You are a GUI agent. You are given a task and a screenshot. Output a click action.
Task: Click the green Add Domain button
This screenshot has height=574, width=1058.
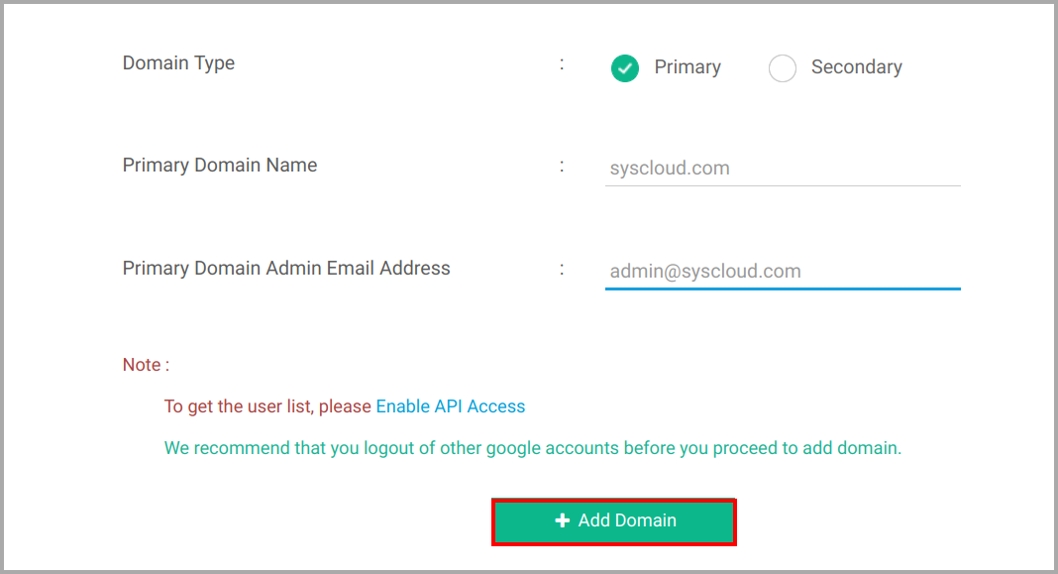click(614, 521)
